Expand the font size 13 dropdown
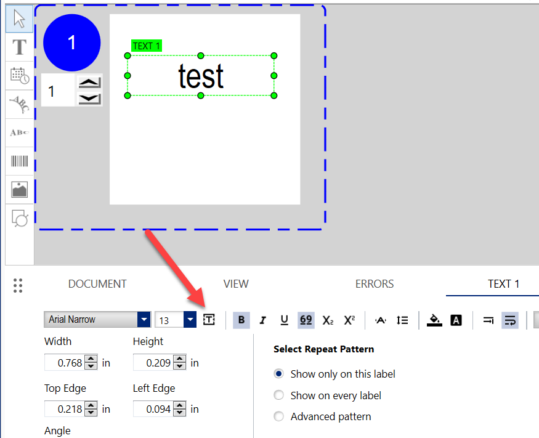The width and height of the screenshot is (539, 438). tap(190, 320)
